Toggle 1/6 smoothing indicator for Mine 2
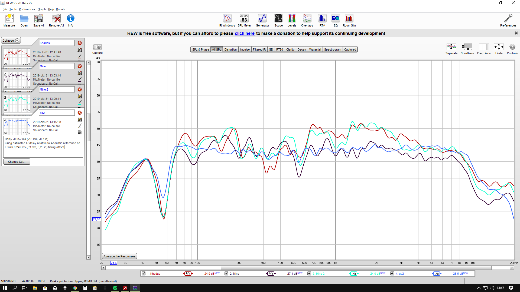 (x=354, y=274)
